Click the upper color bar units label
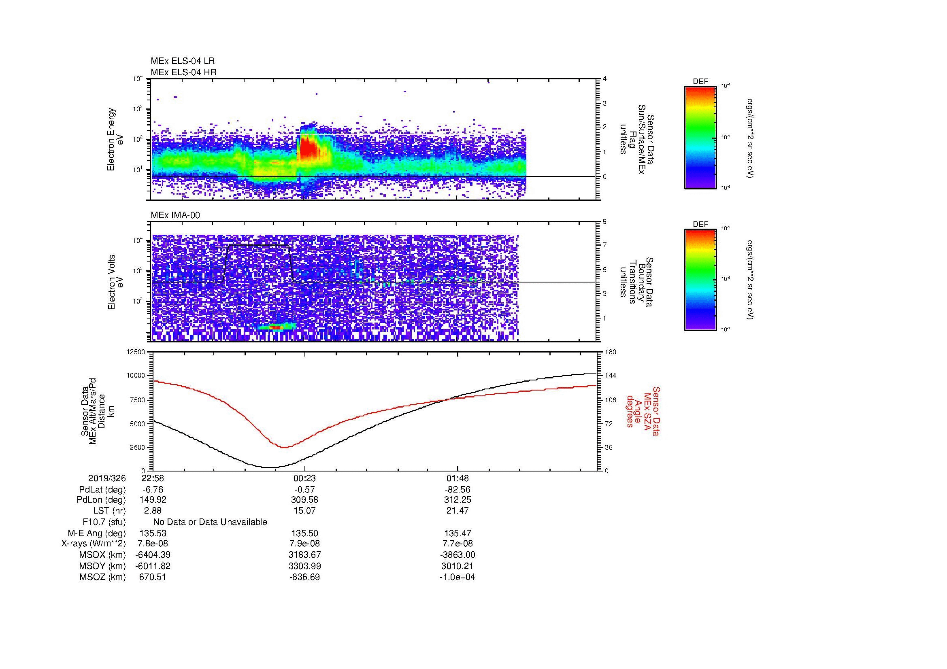 point(751,138)
